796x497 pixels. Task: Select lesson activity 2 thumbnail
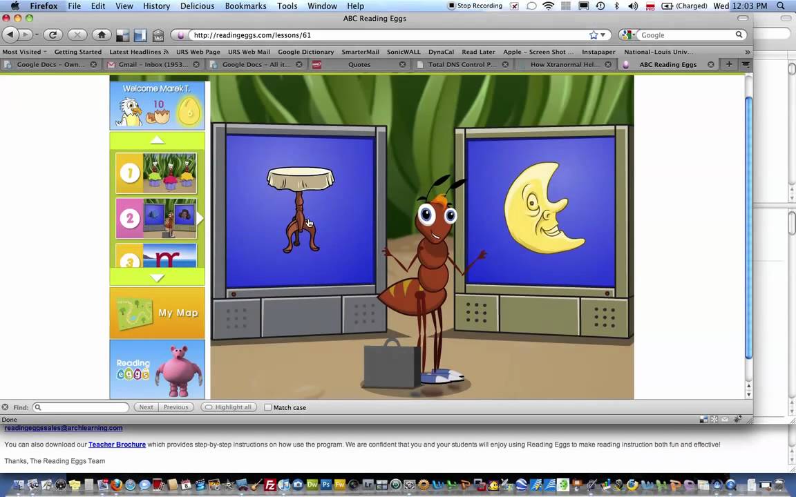click(156, 219)
